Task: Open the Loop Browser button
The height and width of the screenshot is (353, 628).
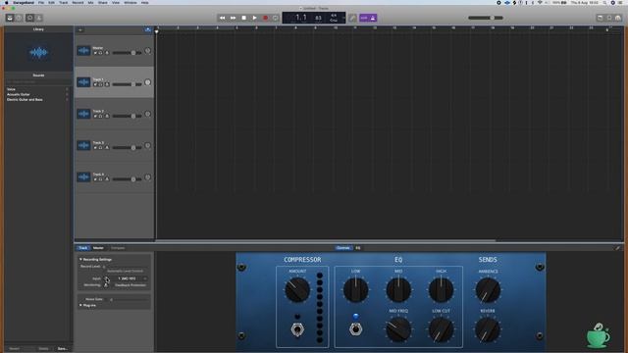Action: tap(609, 18)
